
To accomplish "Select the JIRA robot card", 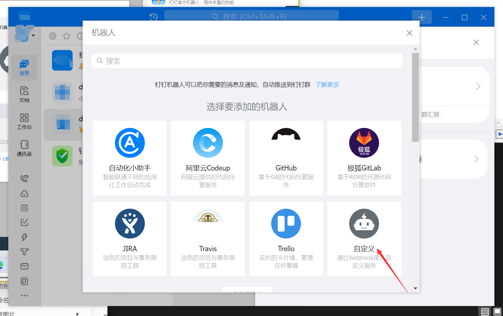I will (x=130, y=239).
